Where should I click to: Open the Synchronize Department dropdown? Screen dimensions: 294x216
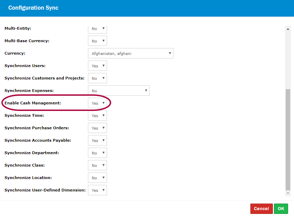click(97, 153)
